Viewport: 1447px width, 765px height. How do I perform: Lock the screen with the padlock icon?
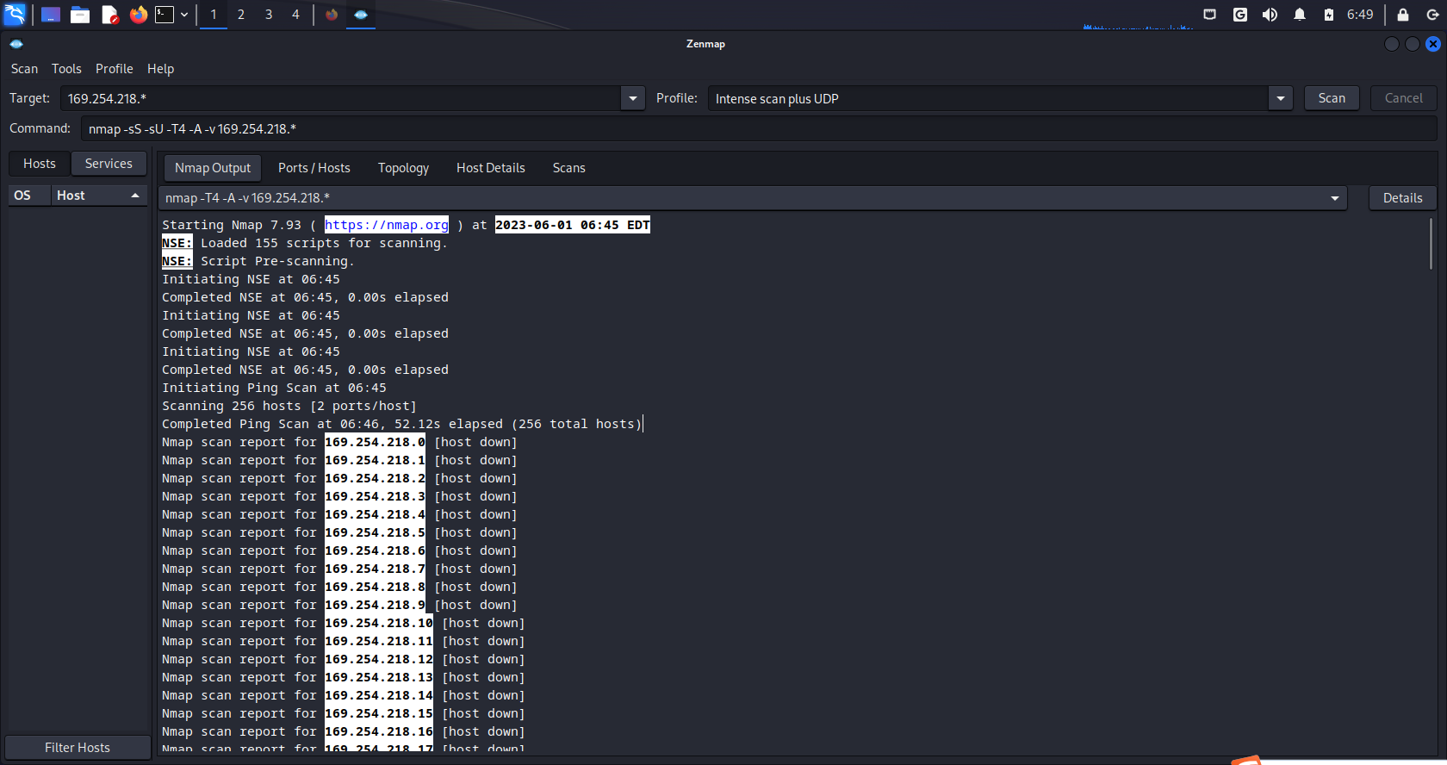[x=1403, y=15]
